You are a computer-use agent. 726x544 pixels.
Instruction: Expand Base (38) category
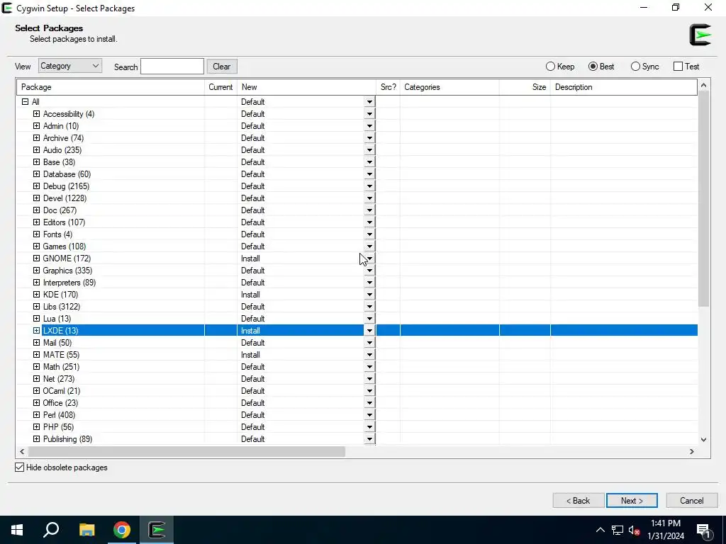(37, 162)
